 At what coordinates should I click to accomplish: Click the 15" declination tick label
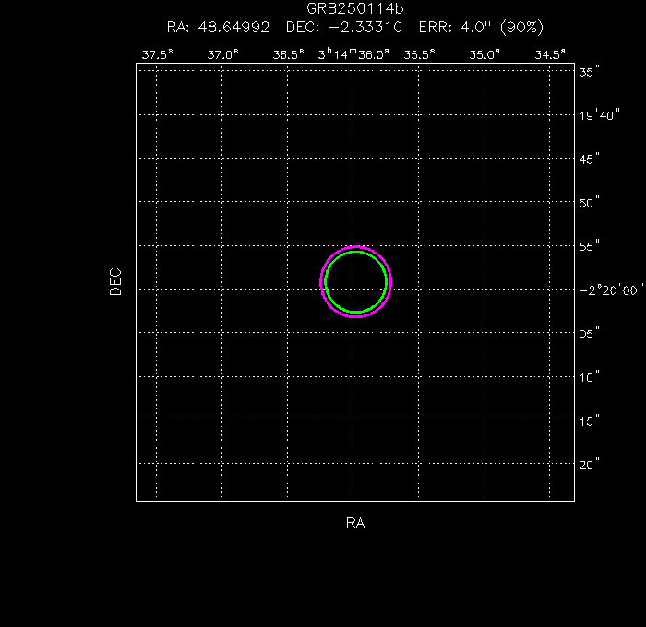[x=589, y=420]
